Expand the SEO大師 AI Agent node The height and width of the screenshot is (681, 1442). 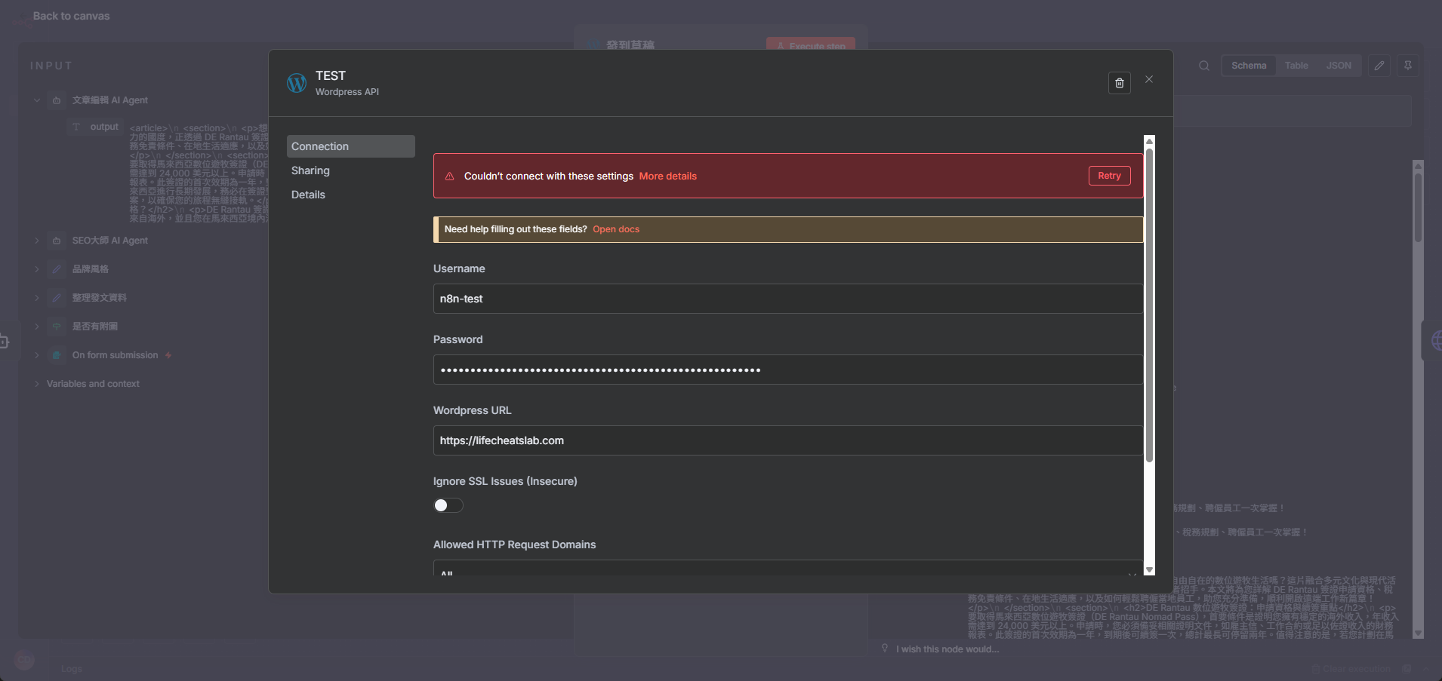tap(37, 241)
